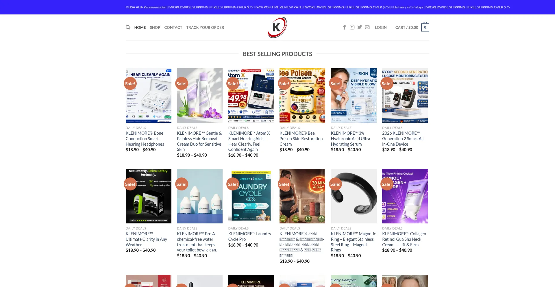555x287 pixels.
Task: Open Hyaluronic Acid Hydrating Serum image
Action: point(354,95)
